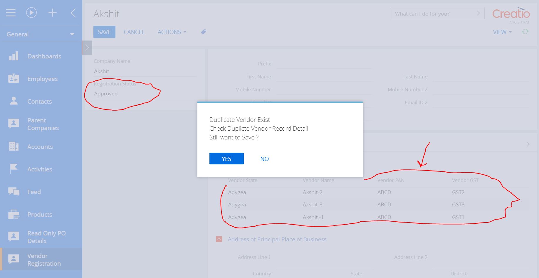Click the Employees ID card icon

click(x=14, y=79)
